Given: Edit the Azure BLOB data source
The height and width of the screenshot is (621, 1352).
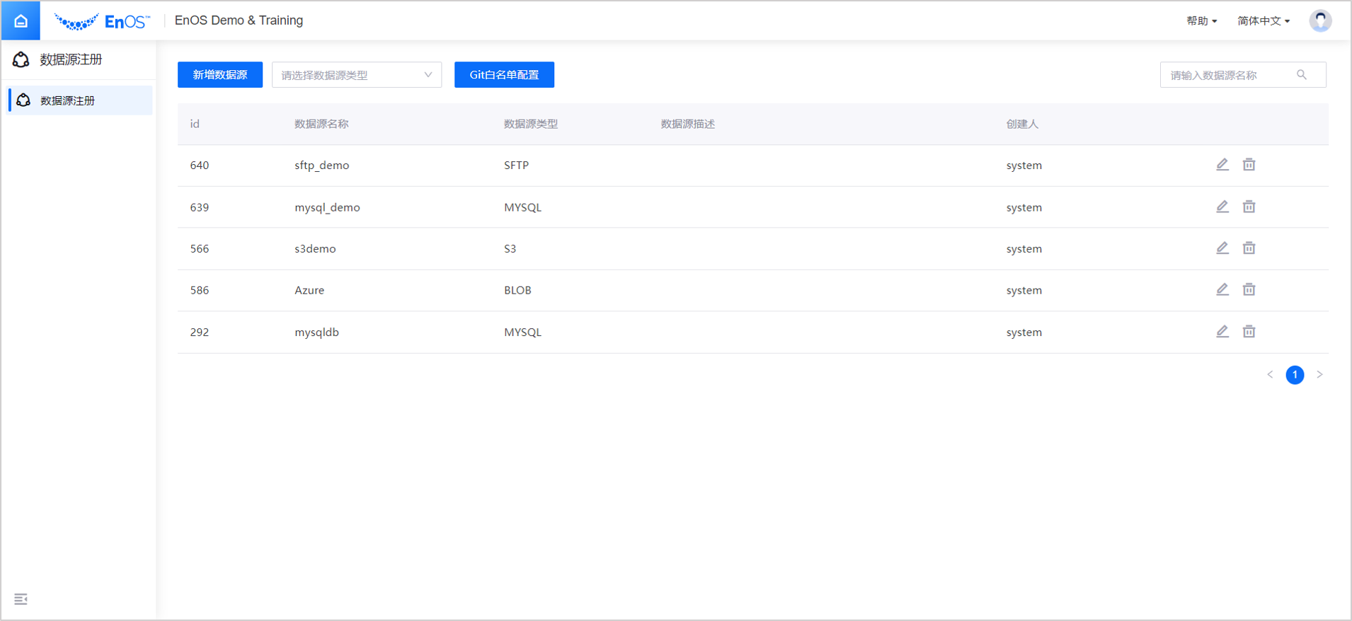Looking at the screenshot, I should click(1222, 289).
